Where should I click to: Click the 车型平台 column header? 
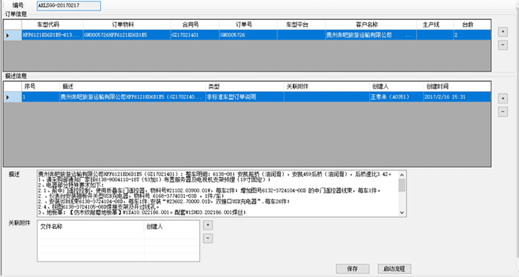301,24
